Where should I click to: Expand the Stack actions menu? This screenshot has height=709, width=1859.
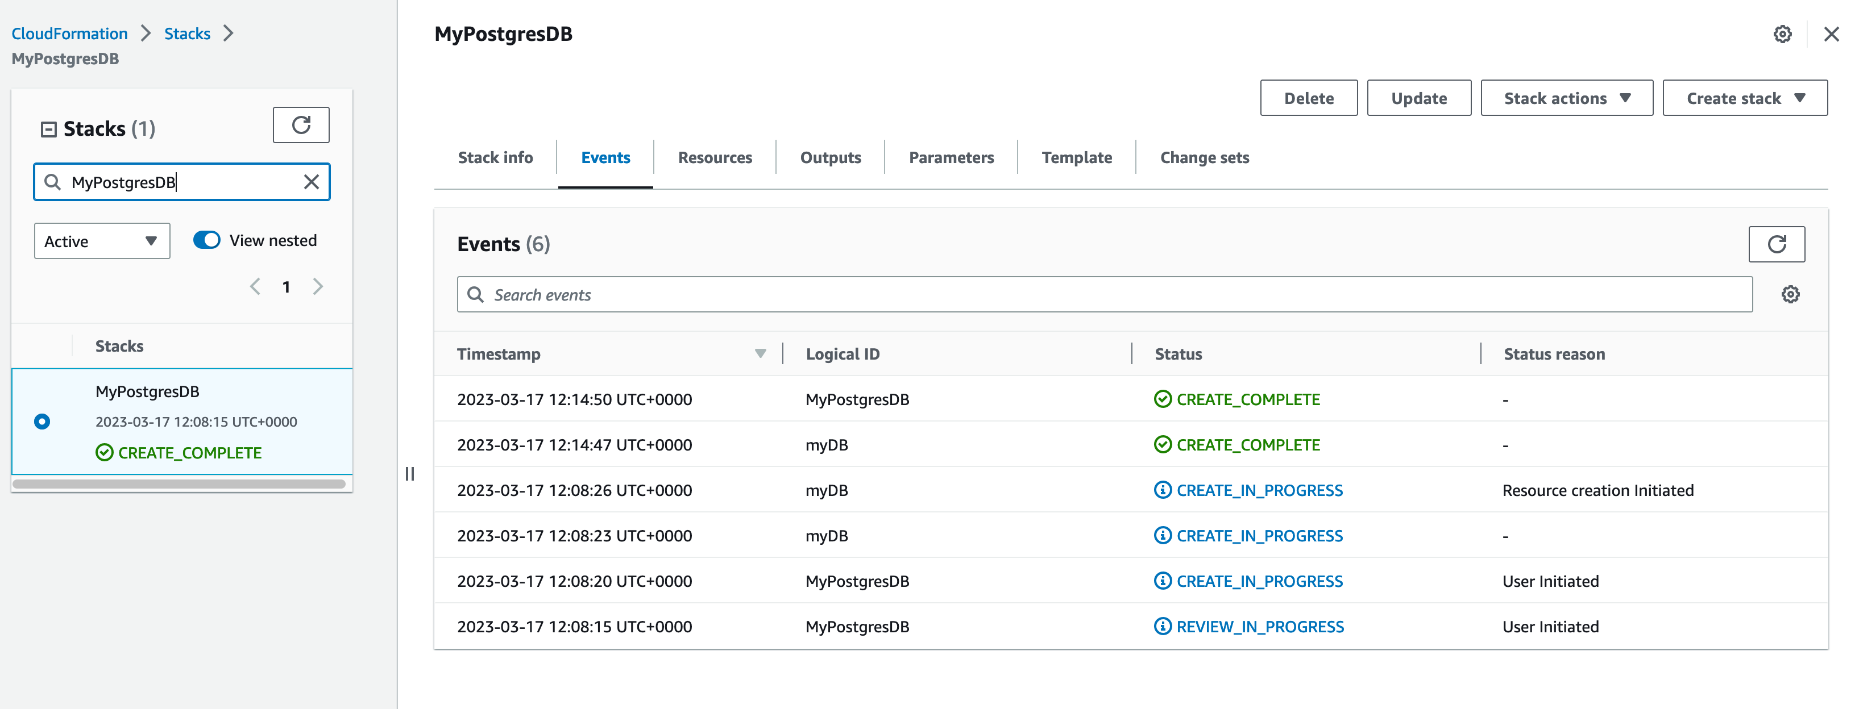tap(1566, 98)
